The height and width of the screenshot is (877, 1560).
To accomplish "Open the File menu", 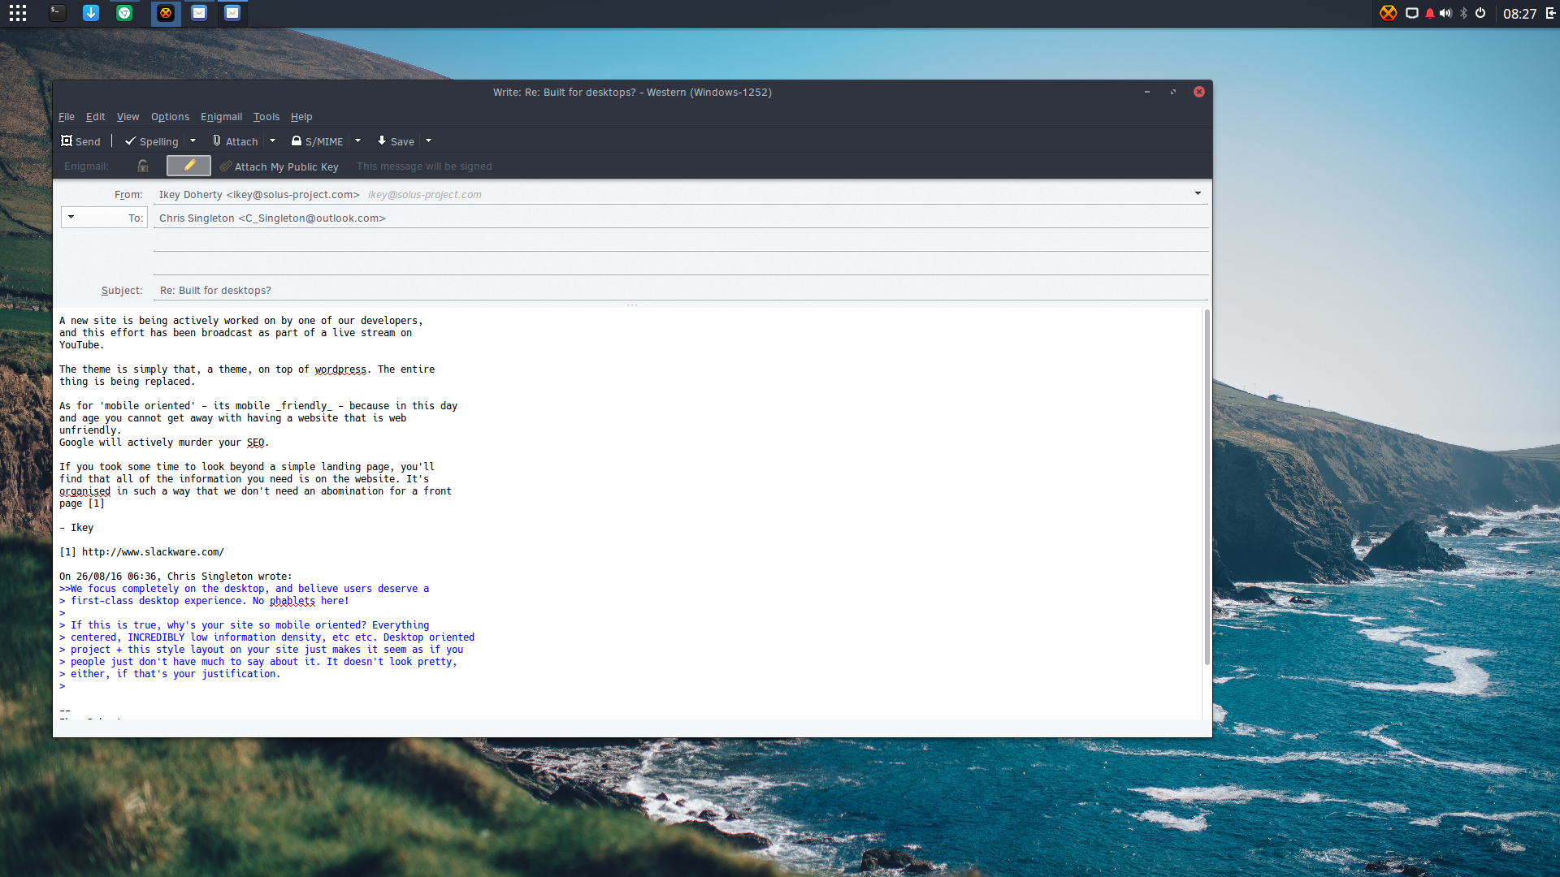I will point(67,117).
